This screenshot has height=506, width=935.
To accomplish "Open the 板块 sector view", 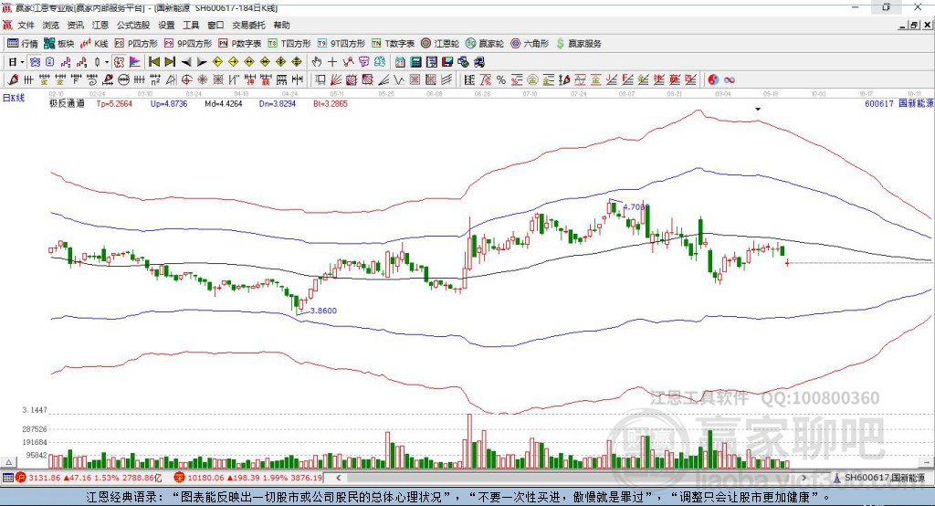I will coord(58,44).
